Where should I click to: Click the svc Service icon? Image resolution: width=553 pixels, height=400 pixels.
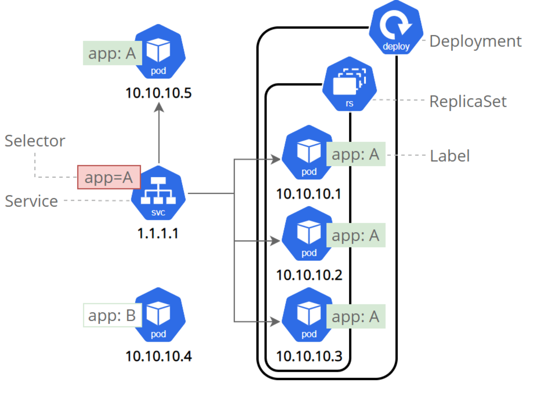coord(158,193)
